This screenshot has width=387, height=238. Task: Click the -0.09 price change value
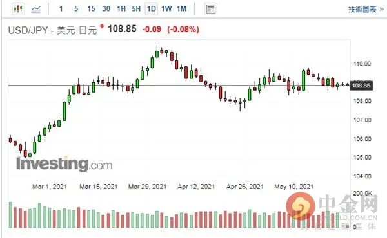click(152, 30)
